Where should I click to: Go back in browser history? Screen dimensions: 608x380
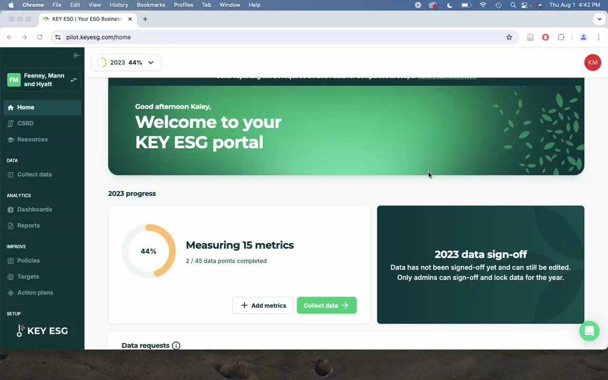coord(9,37)
